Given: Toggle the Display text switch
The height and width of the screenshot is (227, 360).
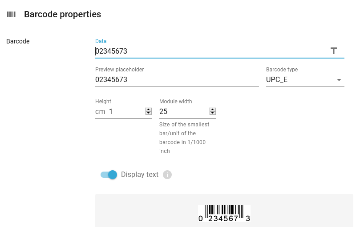Looking at the screenshot, I should click(109, 175).
